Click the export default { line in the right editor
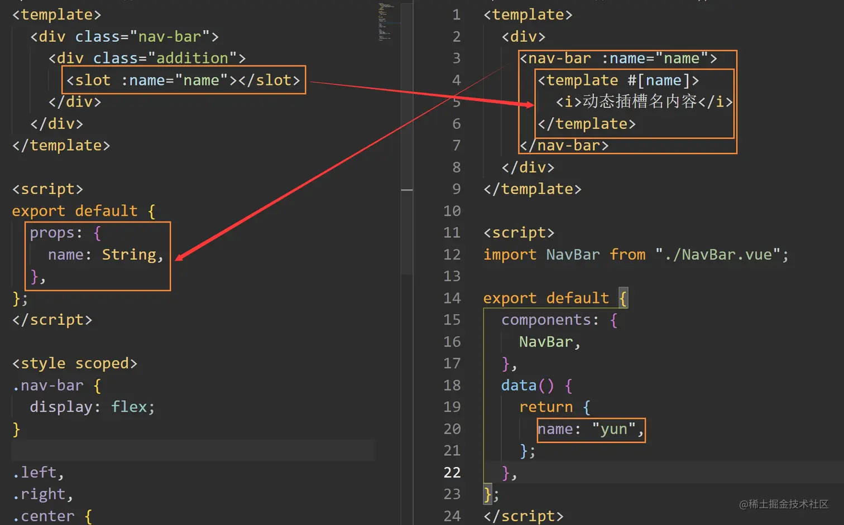The image size is (844, 525). point(555,298)
